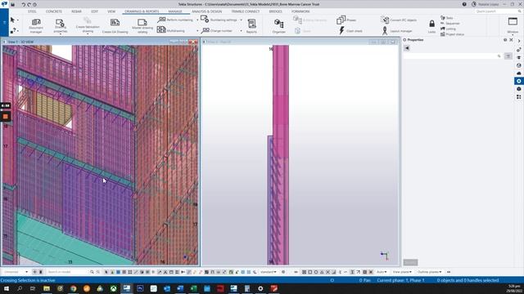Open the Help icon in title bar
The width and height of the screenshot is (524, 294).
coord(464,4)
